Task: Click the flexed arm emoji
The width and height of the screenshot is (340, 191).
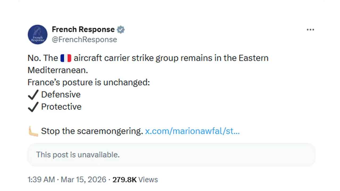Action: 33,131
